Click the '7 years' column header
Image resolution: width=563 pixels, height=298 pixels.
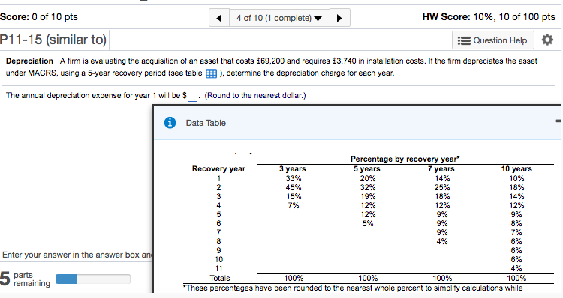pos(441,168)
